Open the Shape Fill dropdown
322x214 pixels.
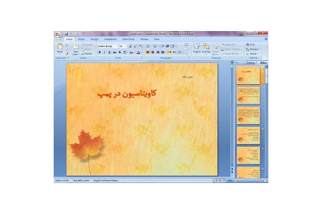pyautogui.click(x=229, y=44)
